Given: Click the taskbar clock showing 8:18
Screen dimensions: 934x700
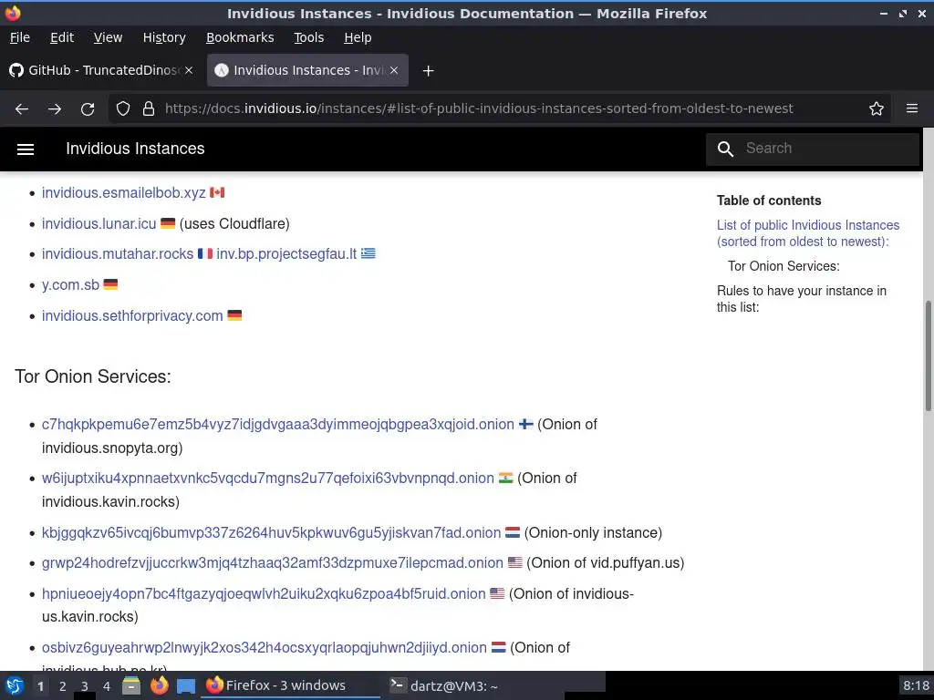Looking at the screenshot, I should pos(916,685).
